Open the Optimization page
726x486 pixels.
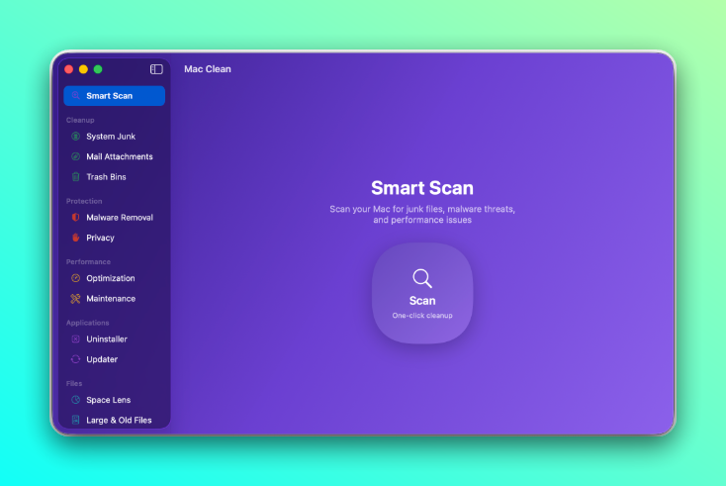coord(115,278)
